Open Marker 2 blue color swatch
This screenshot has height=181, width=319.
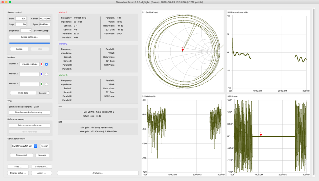coord(42,74)
